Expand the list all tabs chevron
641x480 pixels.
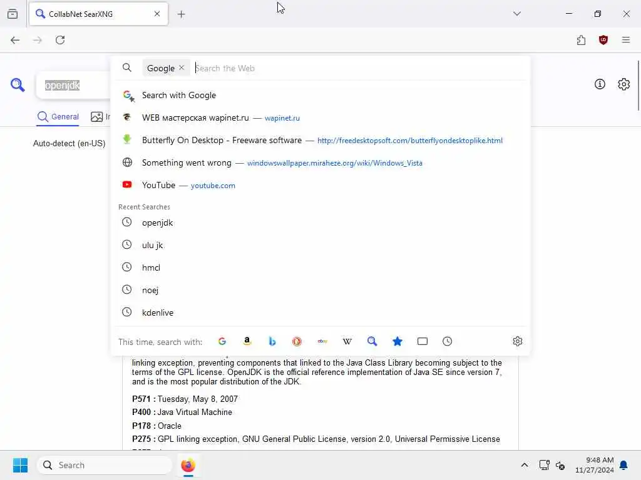point(516,14)
